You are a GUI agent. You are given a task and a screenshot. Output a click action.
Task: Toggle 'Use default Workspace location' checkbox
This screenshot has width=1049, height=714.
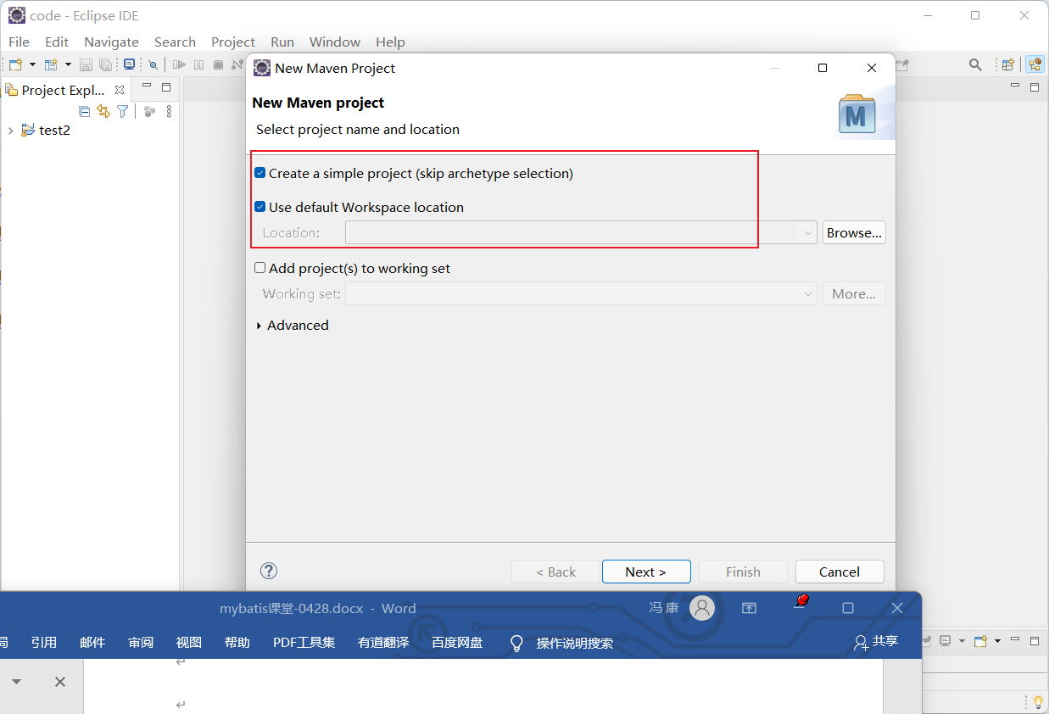pyautogui.click(x=260, y=207)
